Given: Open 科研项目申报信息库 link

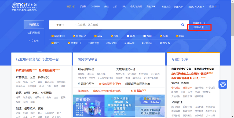Looking at the screenshot, I should [x=138, y=84].
